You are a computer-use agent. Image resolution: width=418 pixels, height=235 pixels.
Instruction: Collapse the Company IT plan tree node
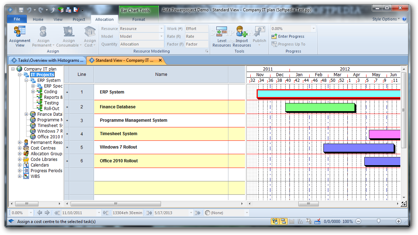tap(12, 69)
